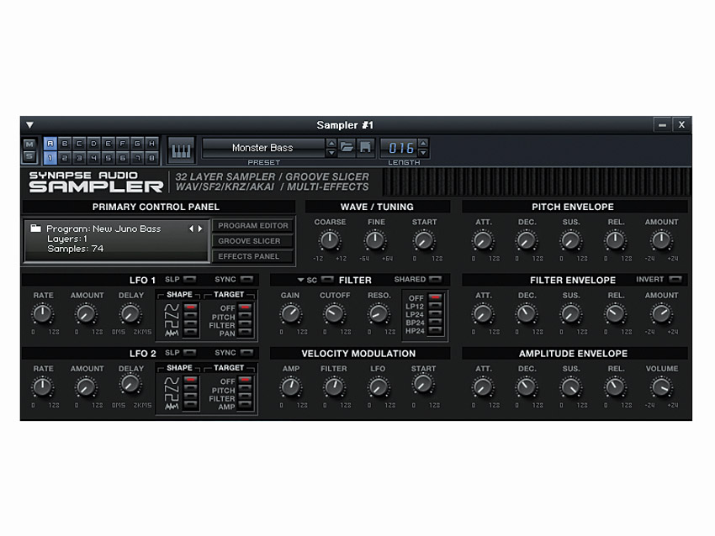This screenshot has width=715, height=536.
Task: Toggle LFO 1 SLP switch
Action: coord(190,279)
